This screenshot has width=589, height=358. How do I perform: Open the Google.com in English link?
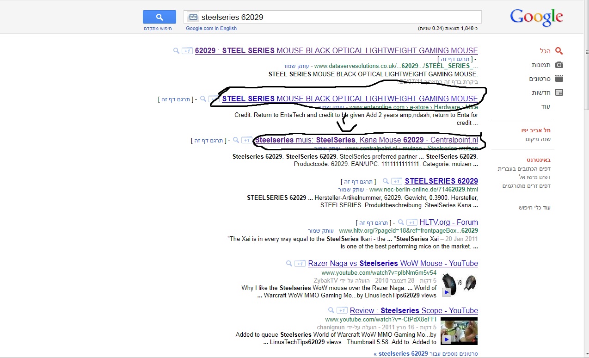(x=211, y=28)
